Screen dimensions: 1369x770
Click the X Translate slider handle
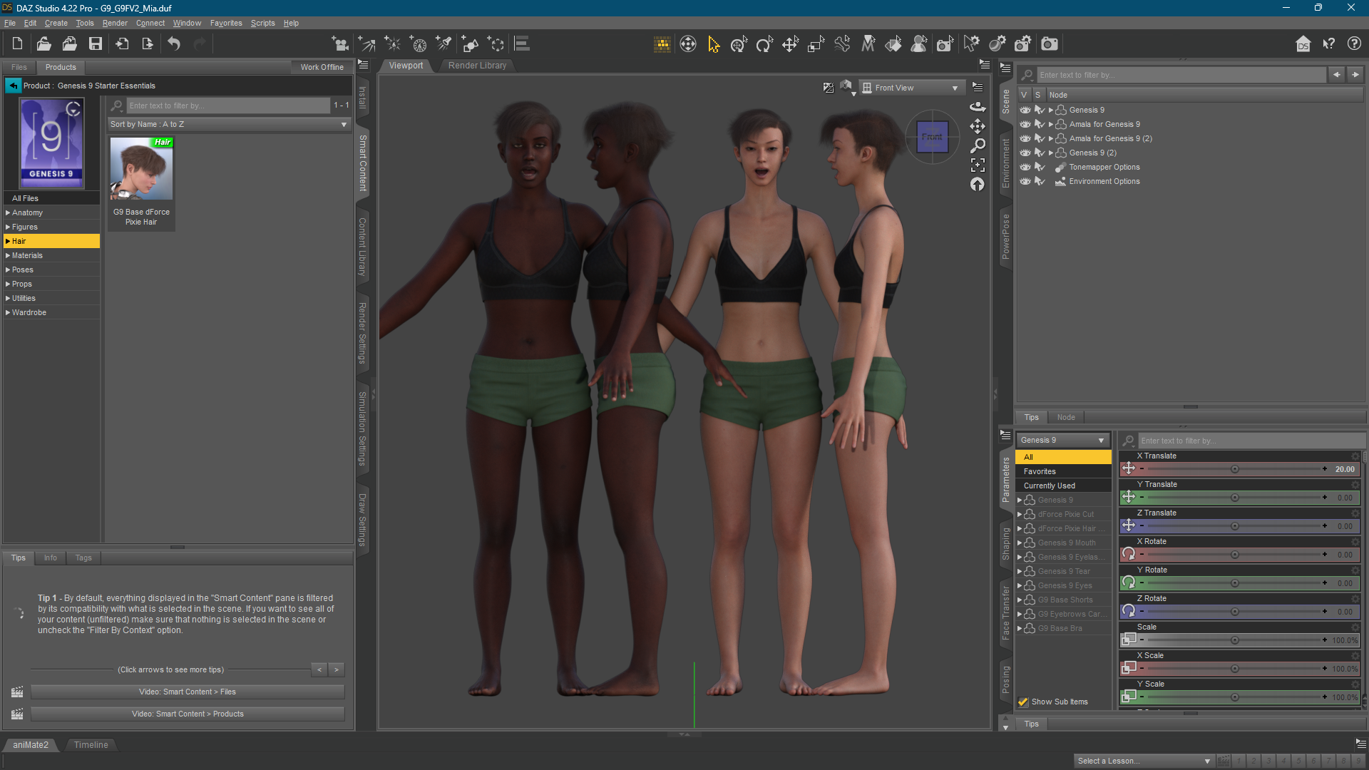[1234, 469]
